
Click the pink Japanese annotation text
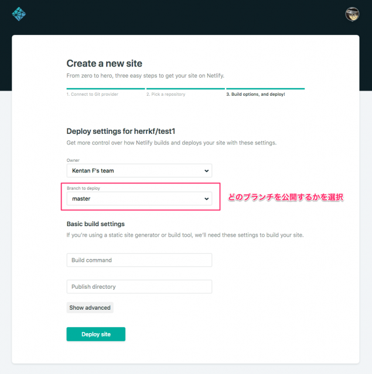click(285, 198)
